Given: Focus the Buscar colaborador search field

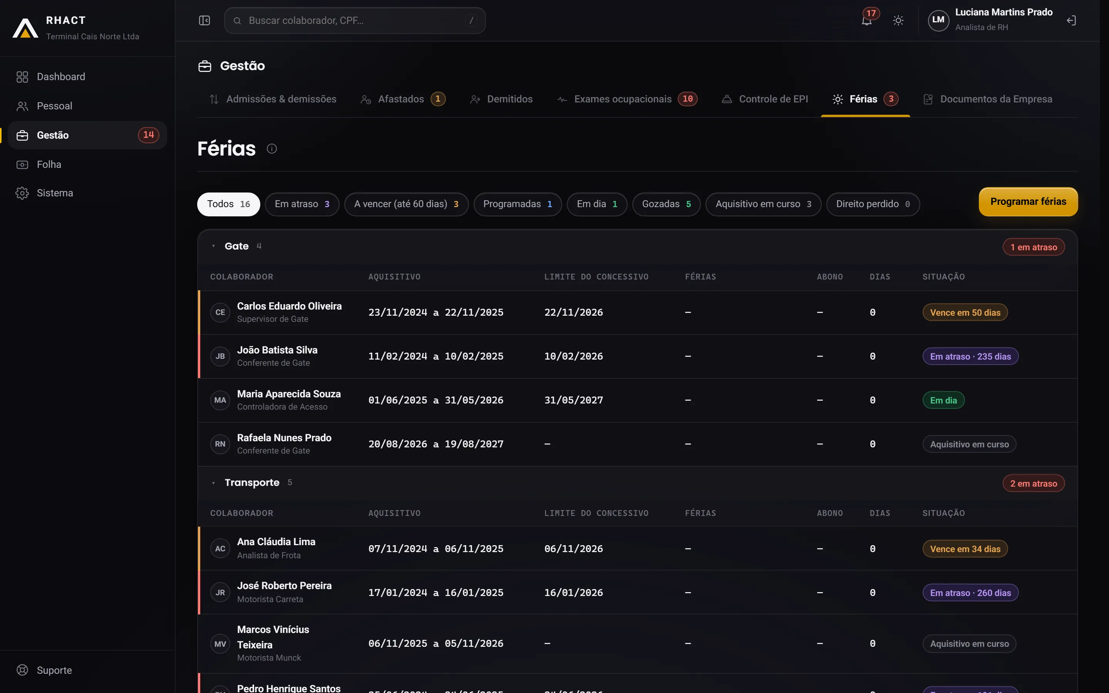Looking at the screenshot, I should pyautogui.click(x=355, y=21).
